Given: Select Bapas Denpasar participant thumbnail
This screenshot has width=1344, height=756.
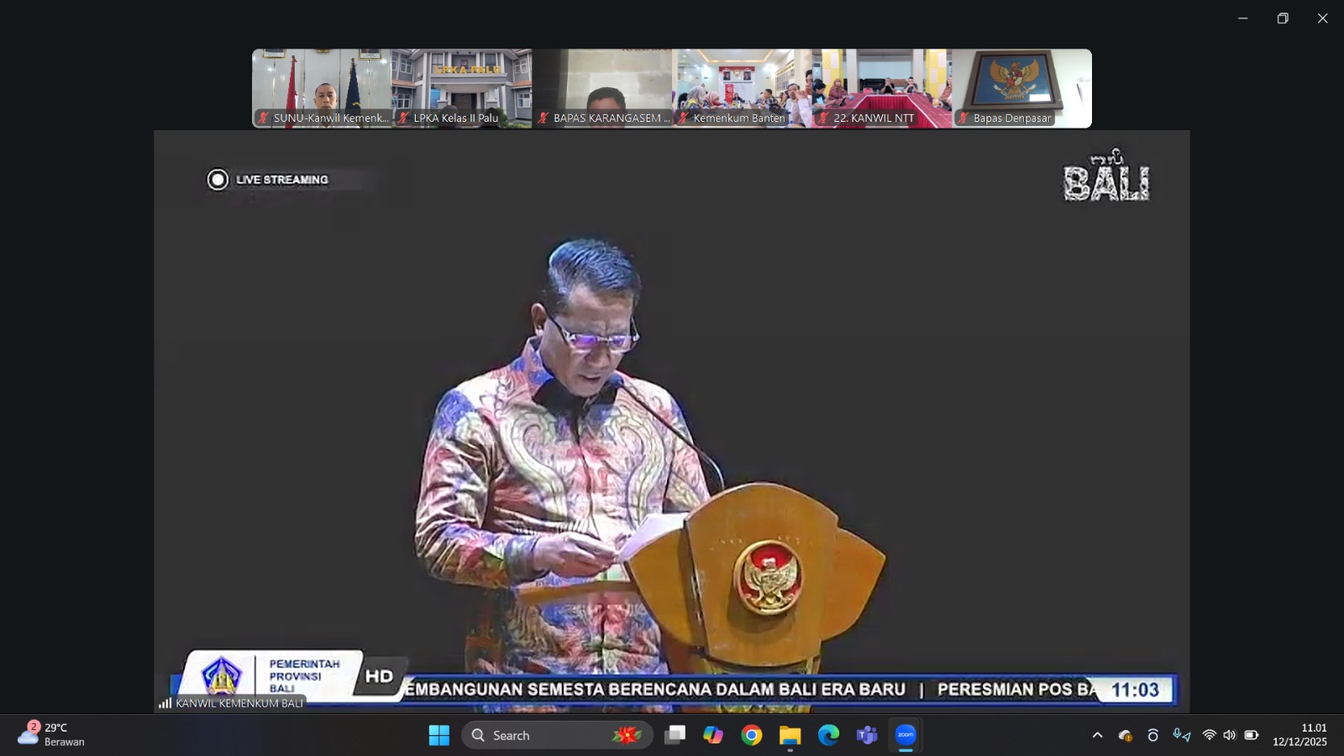Looking at the screenshot, I should point(1021,88).
